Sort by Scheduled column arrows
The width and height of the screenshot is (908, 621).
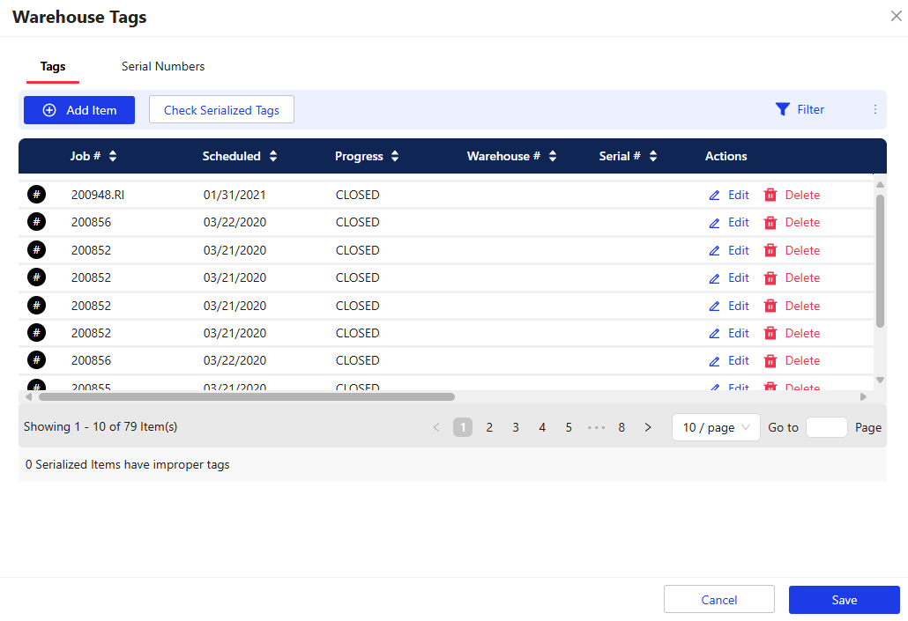pyautogui.click(x=273, y=156)
